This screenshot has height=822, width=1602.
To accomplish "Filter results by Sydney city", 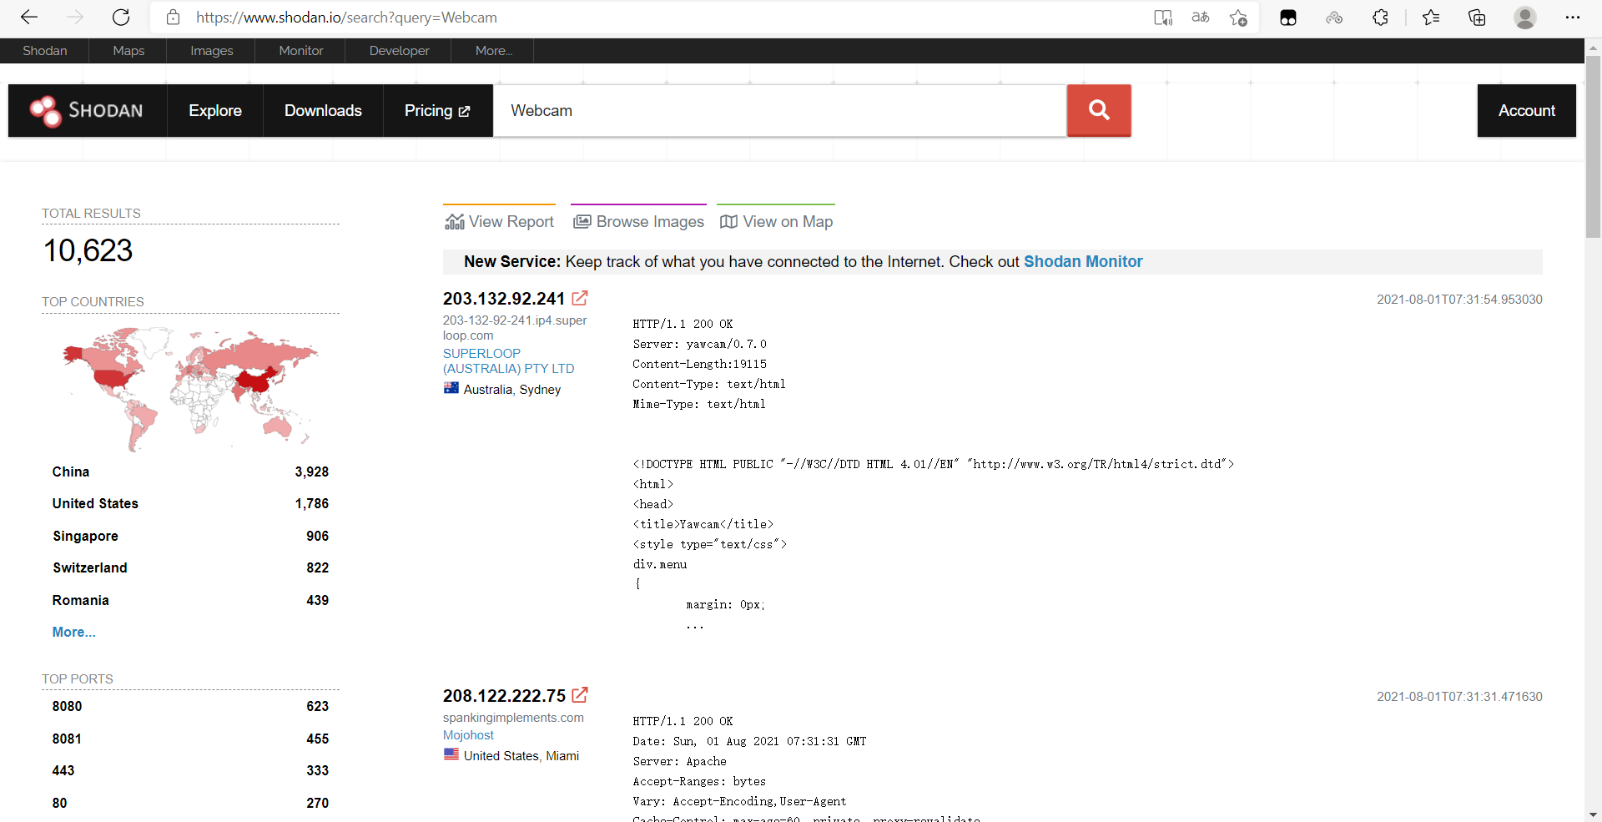I will [540, 390].
